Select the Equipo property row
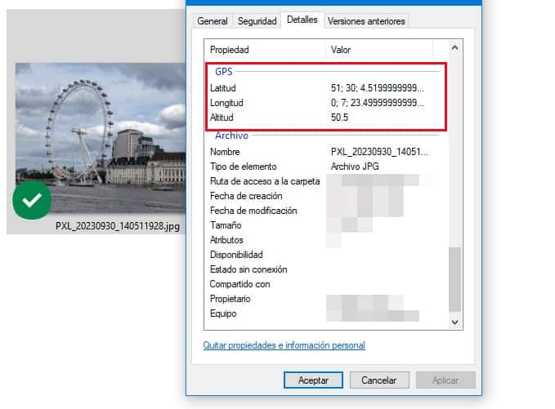555x409 pixels. pyautogui.click(x=325, y=313)
